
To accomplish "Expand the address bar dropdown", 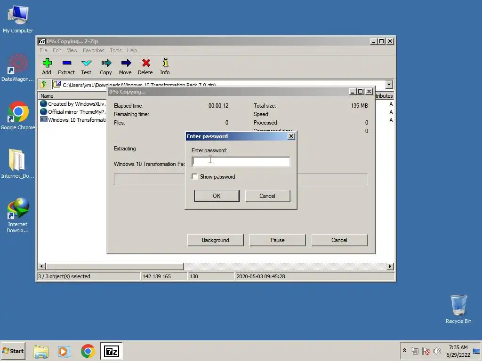I will [389, 85].
